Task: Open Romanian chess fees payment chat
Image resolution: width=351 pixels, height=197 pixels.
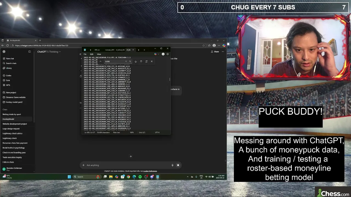Action: (x=15, y=143)
